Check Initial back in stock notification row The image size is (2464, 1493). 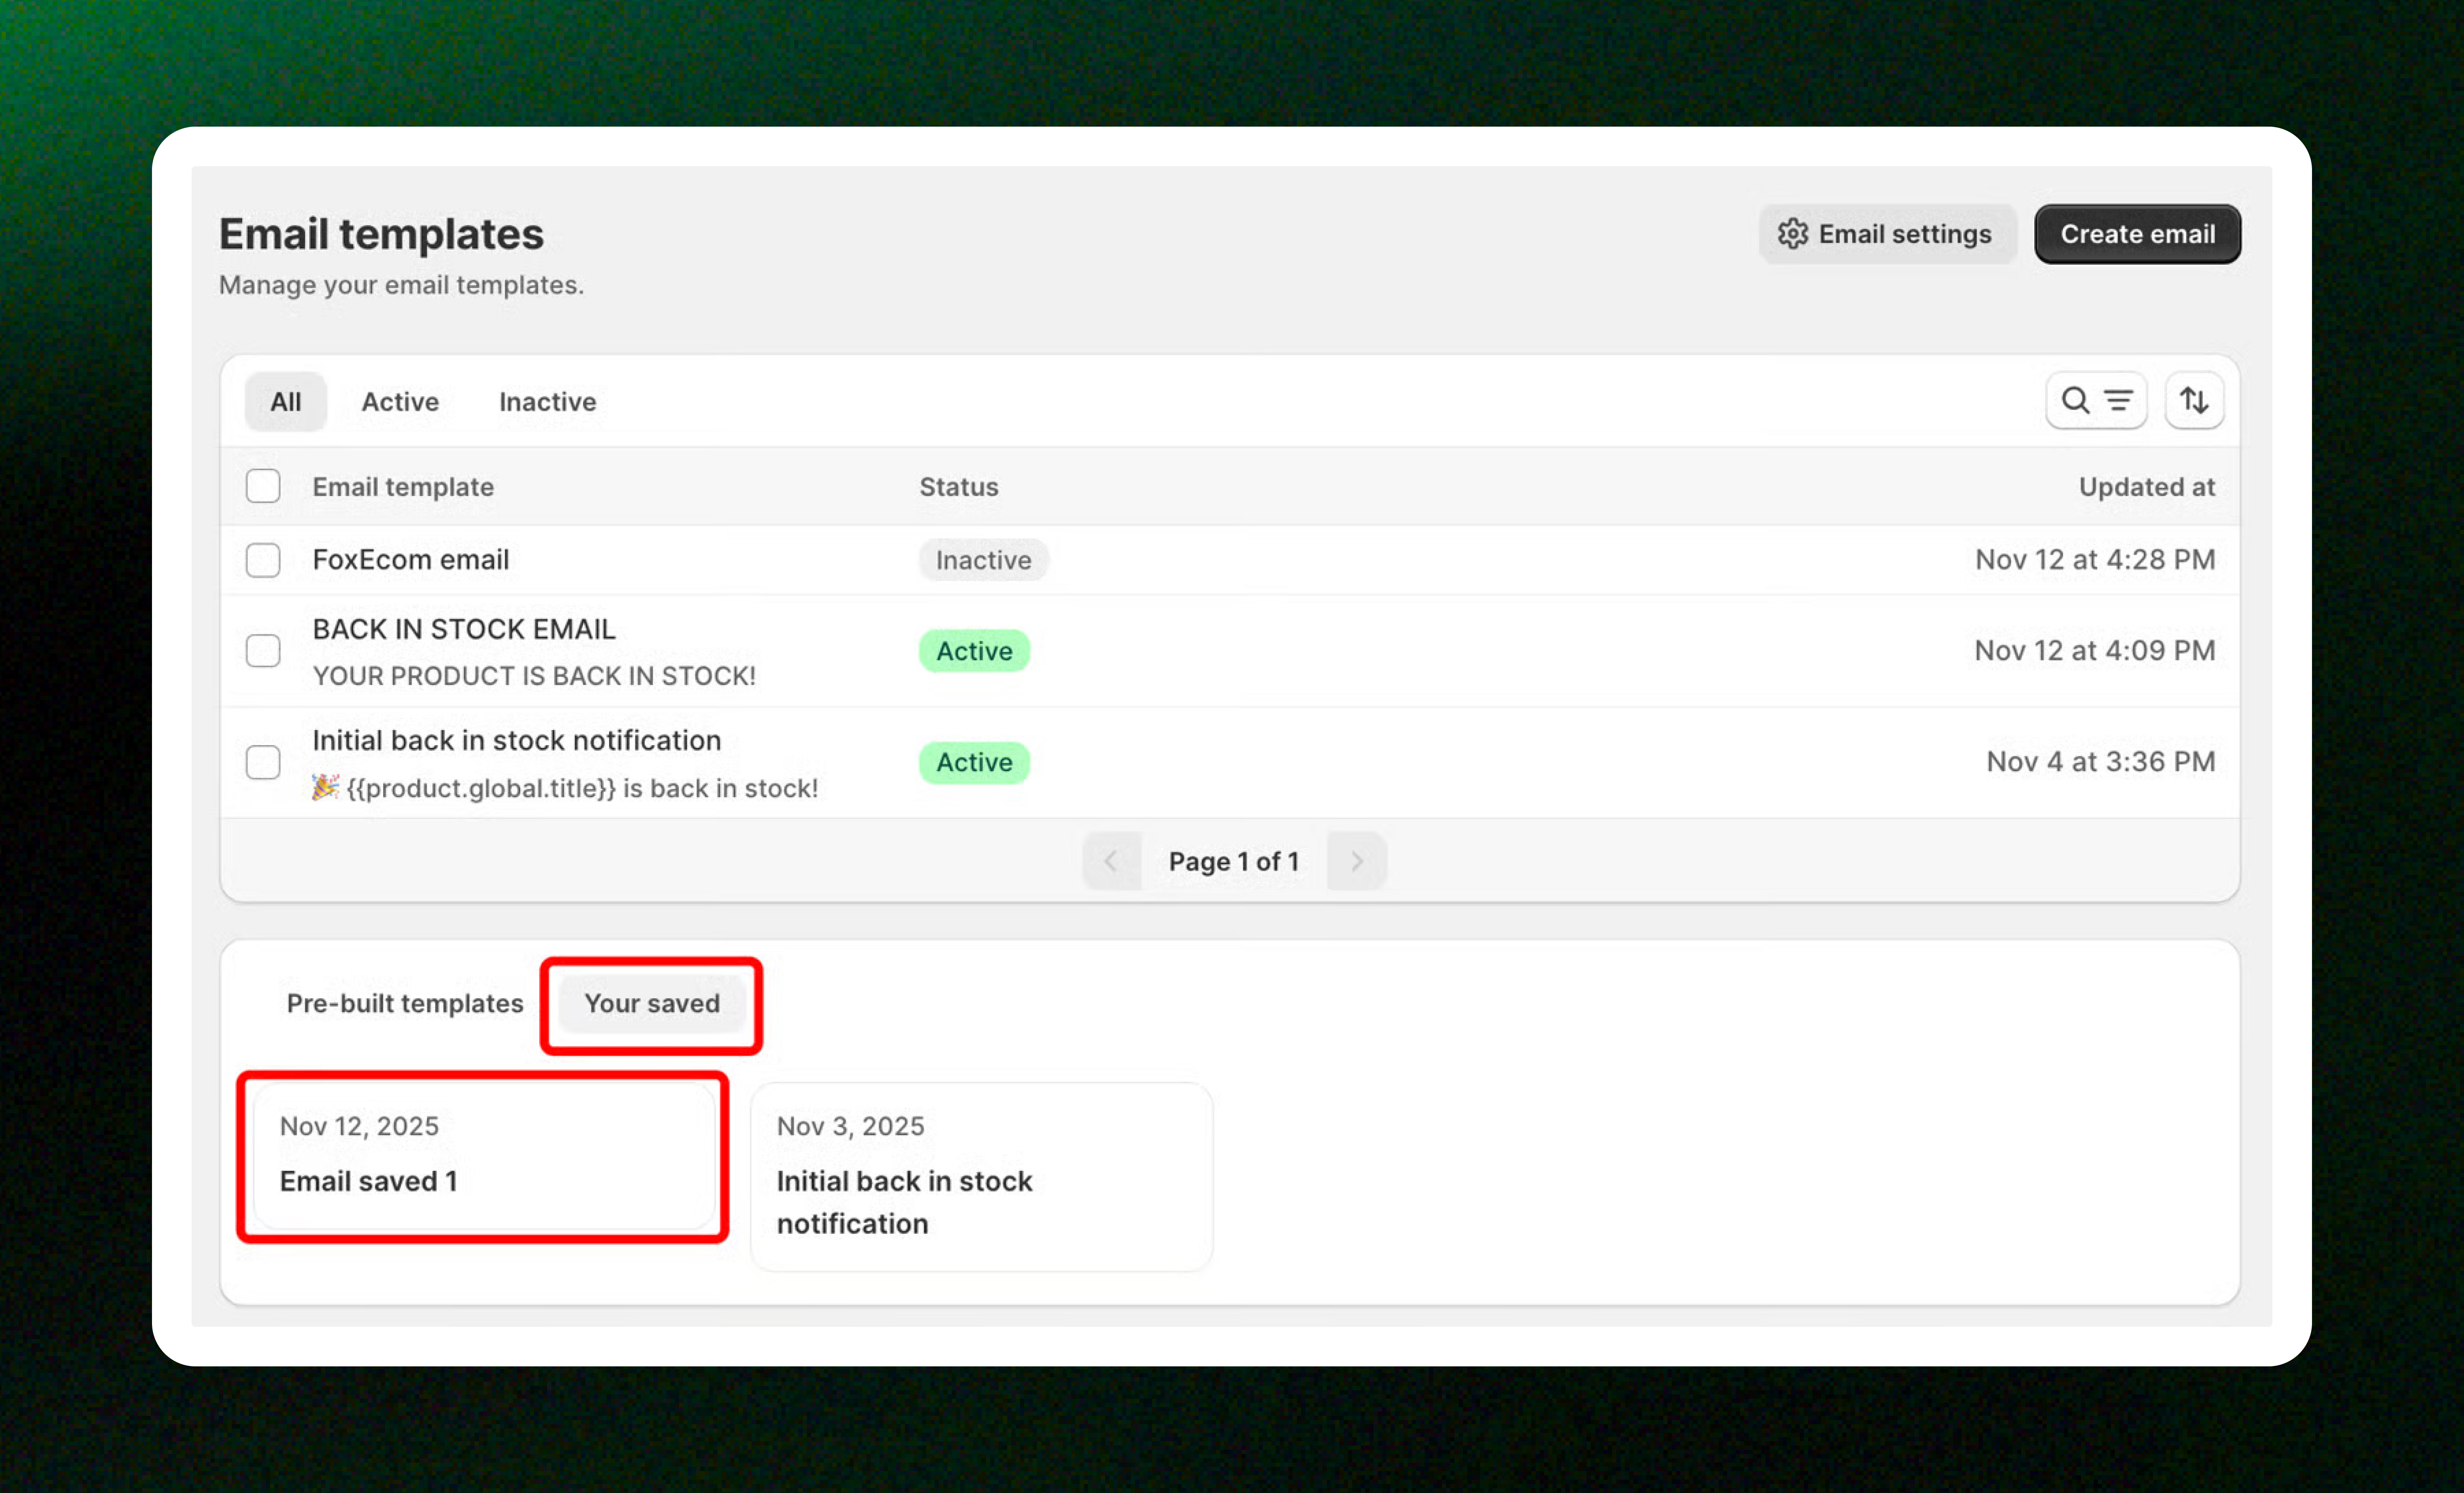(263, 762)
